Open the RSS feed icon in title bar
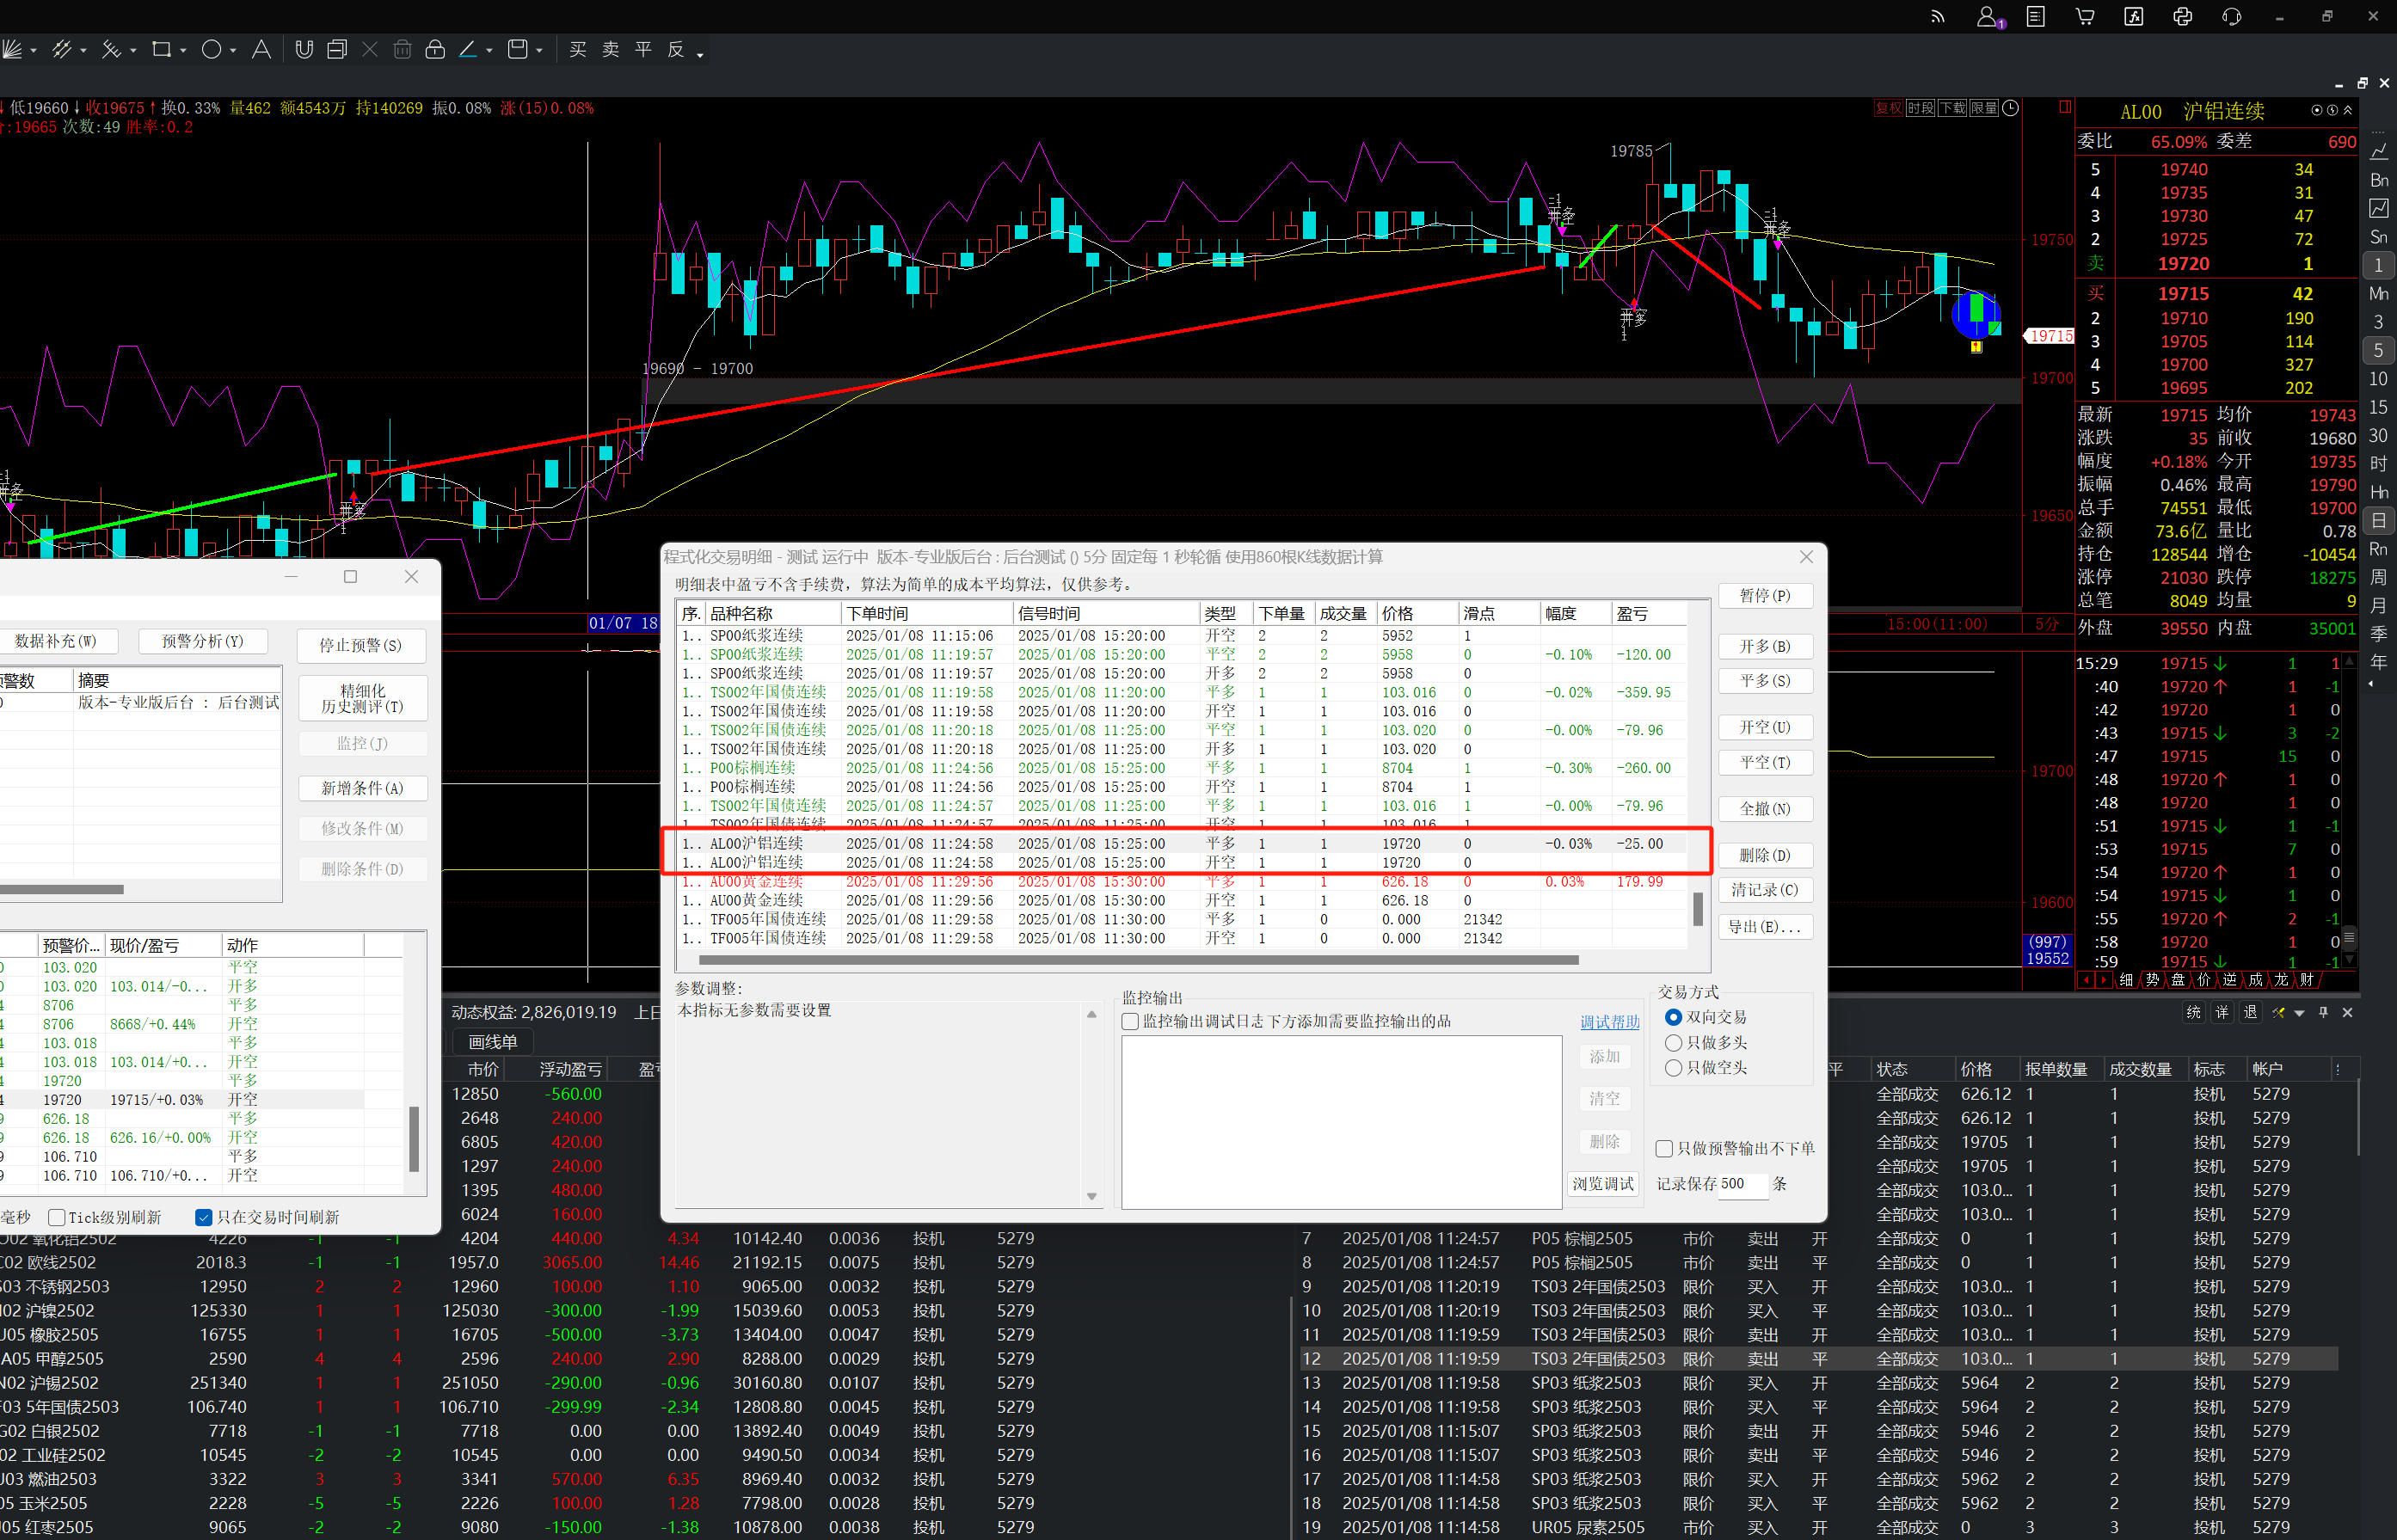The width and height of the screenshot is (2397, 1540). [x=1938, y=16]
